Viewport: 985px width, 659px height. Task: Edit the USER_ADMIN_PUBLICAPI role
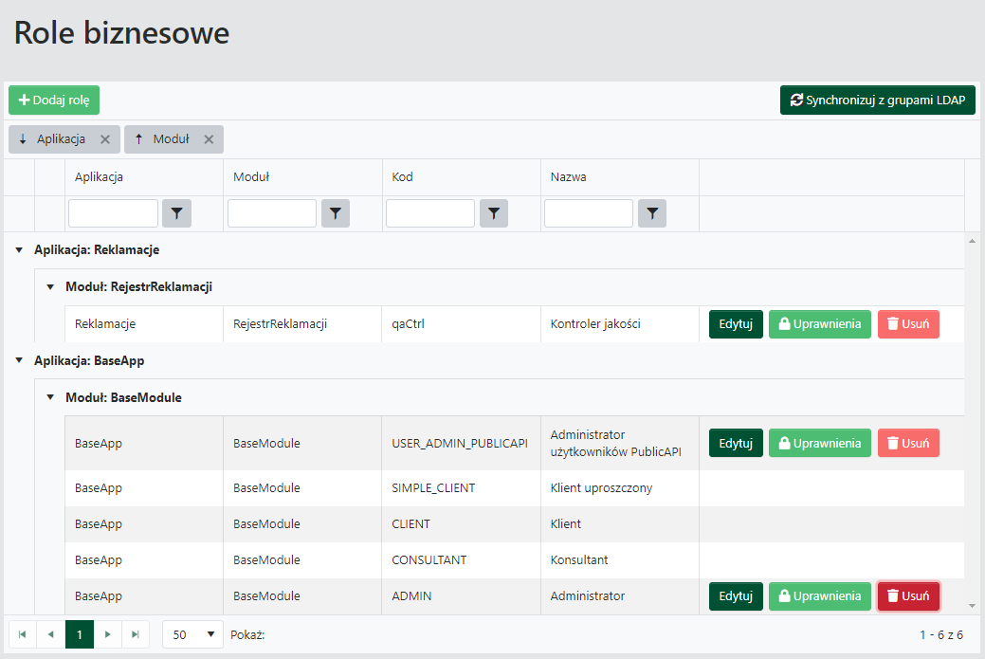tap(736, 443)
